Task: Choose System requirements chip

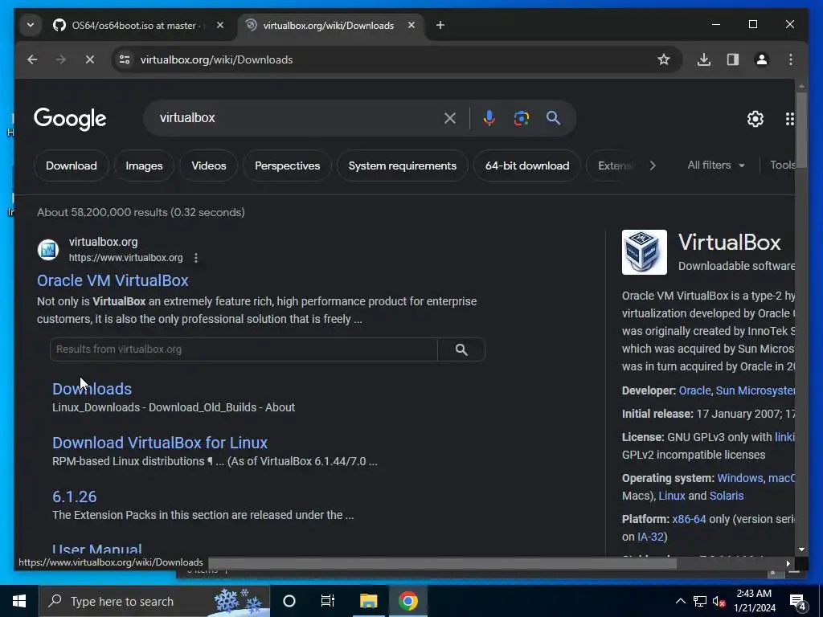Action: pyautogui.click(x=403, y=165)
